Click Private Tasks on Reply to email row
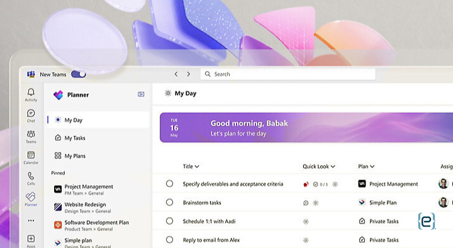This screenshot has width=453, height=248. 384,240
